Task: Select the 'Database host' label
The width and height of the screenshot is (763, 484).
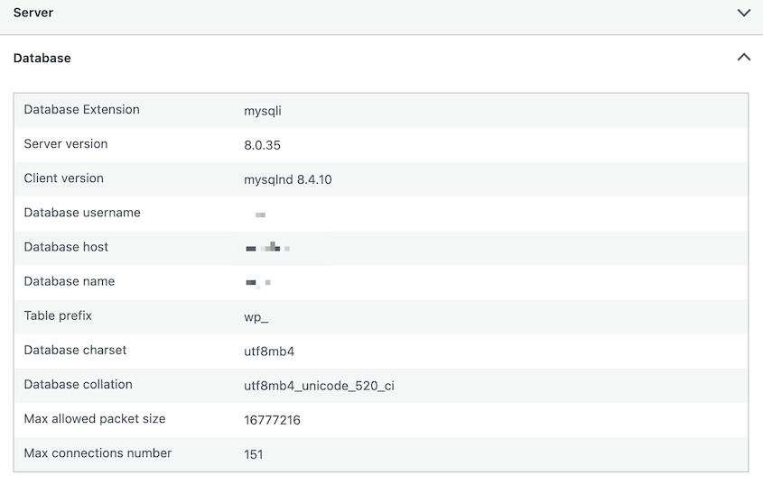Action: tap(66, 247)
